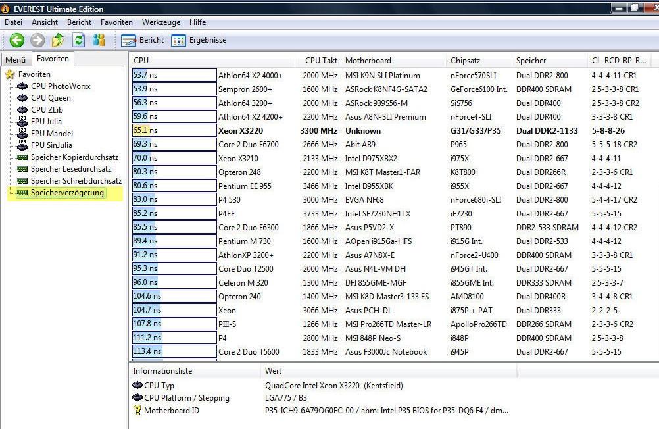Click the Refresh icon in toolbar
The width and height of the screenshot is (659, 429).
coord(78,40)
